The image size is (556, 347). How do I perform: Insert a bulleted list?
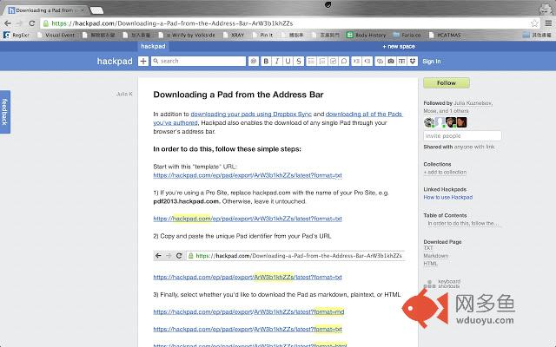pyautogui.click(x=311, y=62)
